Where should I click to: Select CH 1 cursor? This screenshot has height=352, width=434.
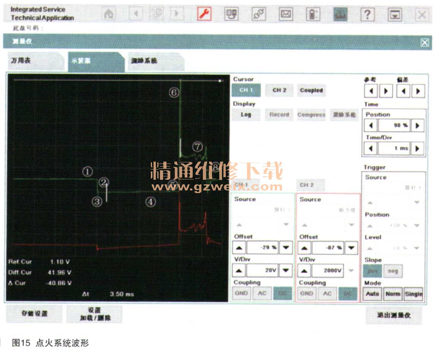246,90
